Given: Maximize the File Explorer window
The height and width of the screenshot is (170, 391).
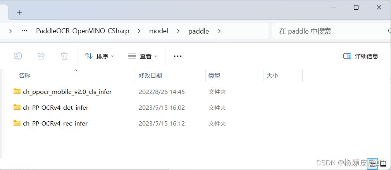Looking at the screenshot, I should click(x=356, y=7).
